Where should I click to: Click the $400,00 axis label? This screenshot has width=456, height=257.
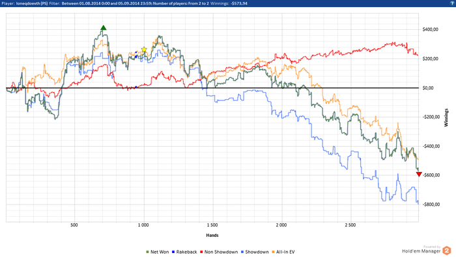tap(430, 29)
